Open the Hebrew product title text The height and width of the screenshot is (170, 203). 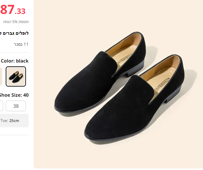15,33
